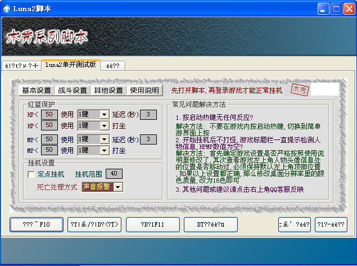Viewport: 357px width, 266px height.
Task: Click the Luna2 app icon in title bar
Action: 6,8
